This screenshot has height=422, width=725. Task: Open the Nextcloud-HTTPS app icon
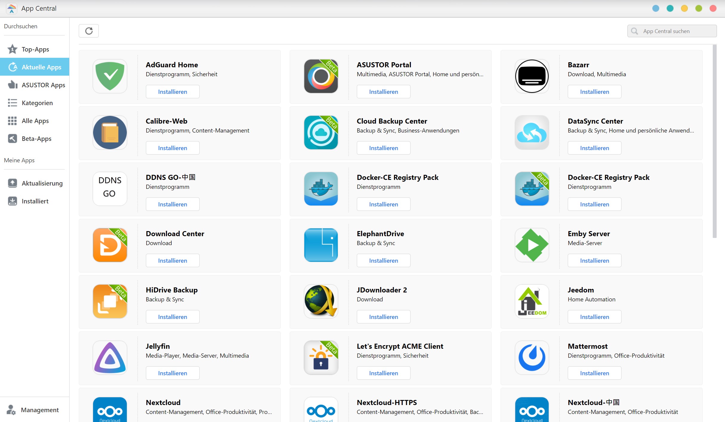pos(321,409)
